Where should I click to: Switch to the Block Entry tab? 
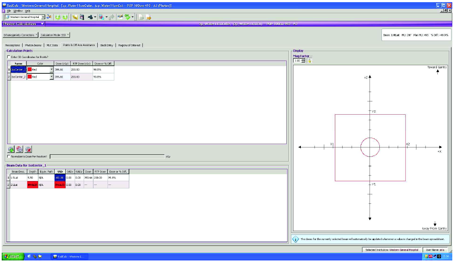[x=107, y=46]
